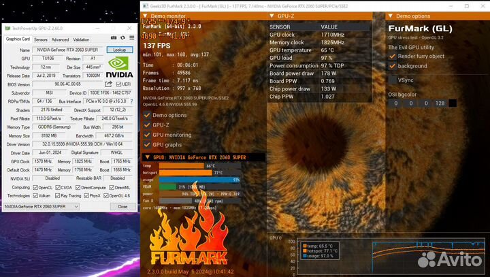Click graph legend with temp 65.5 °C

coord(319,250)
